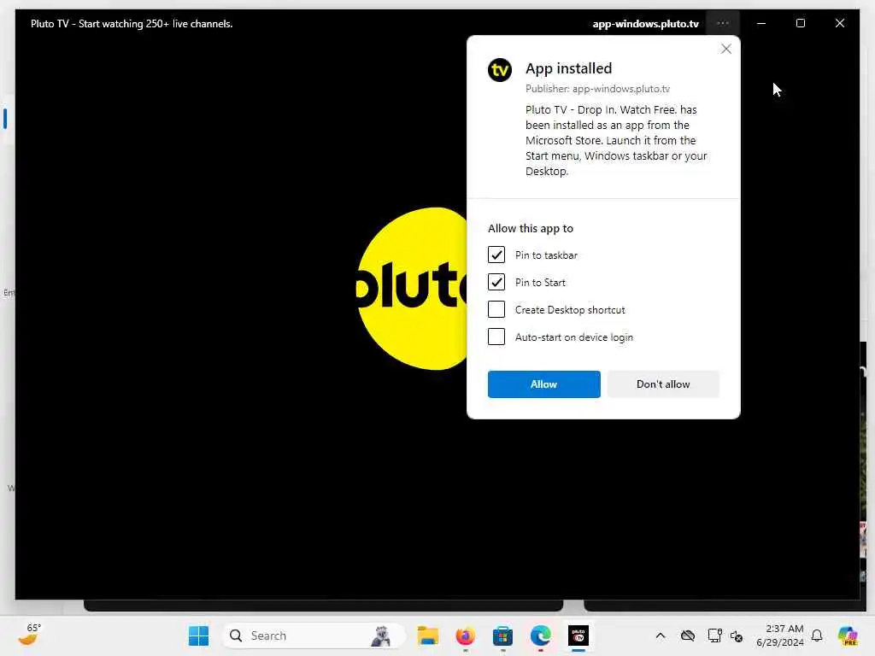
Task: Open Firefox from taskbar
Action: (466, 635)
